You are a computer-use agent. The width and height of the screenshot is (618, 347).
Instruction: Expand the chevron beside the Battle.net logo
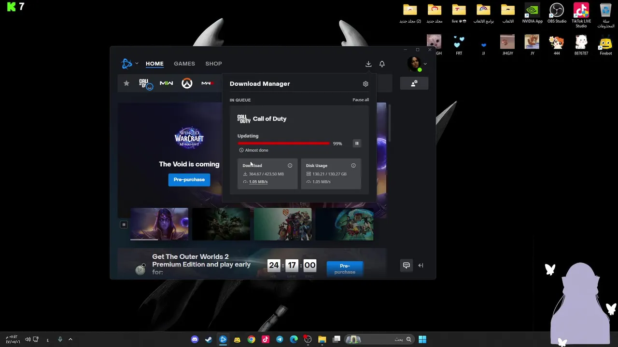(x=137, y=64)
